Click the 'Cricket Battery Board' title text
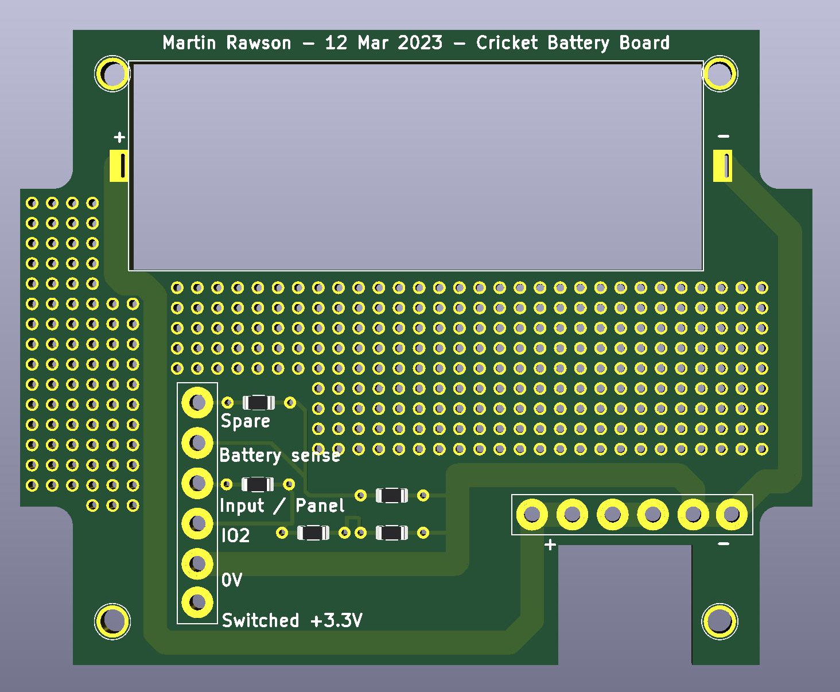Image resolution: width=840 pixels, height=692 pixels. point(573,43)
